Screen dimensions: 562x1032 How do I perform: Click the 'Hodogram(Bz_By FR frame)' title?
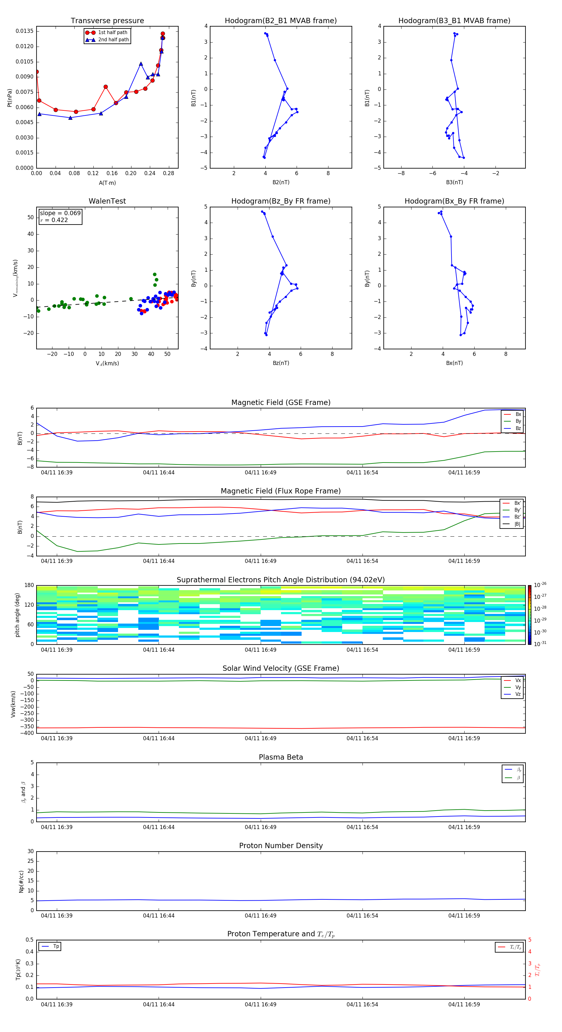click(x=281, y=201)
